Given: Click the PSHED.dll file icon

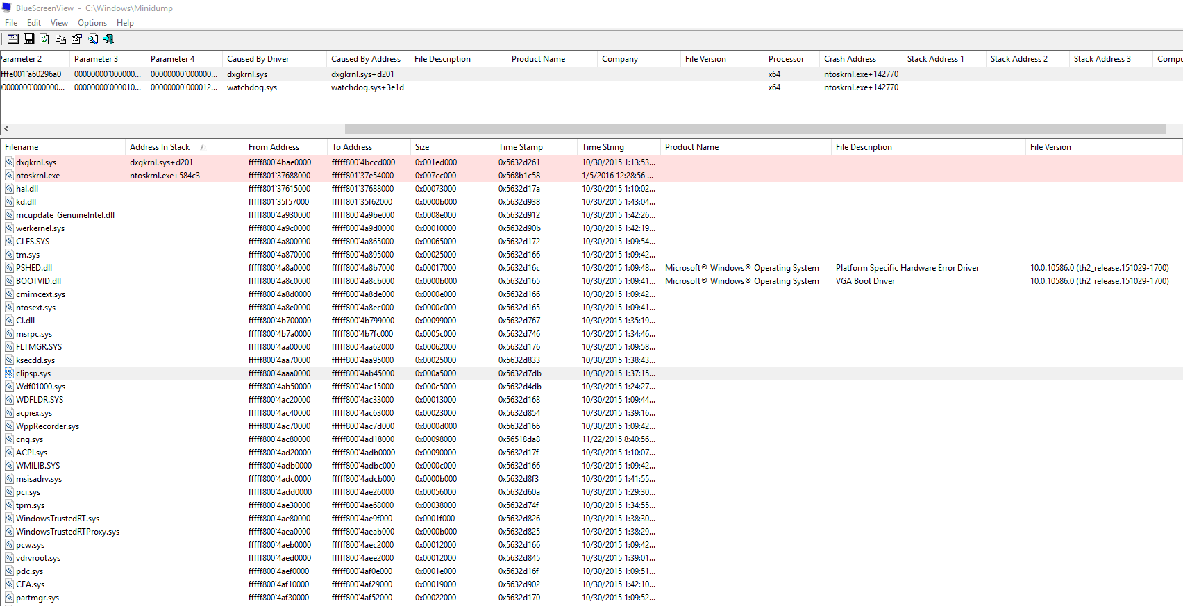Looking at the screenshot, I should [10, 268].
